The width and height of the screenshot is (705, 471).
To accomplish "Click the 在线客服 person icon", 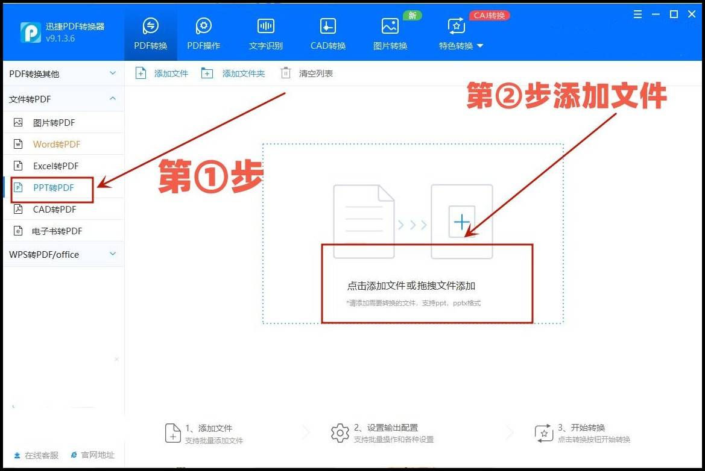I will point(17,455).
